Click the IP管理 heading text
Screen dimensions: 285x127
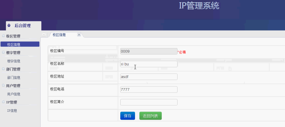coord(12,102)
